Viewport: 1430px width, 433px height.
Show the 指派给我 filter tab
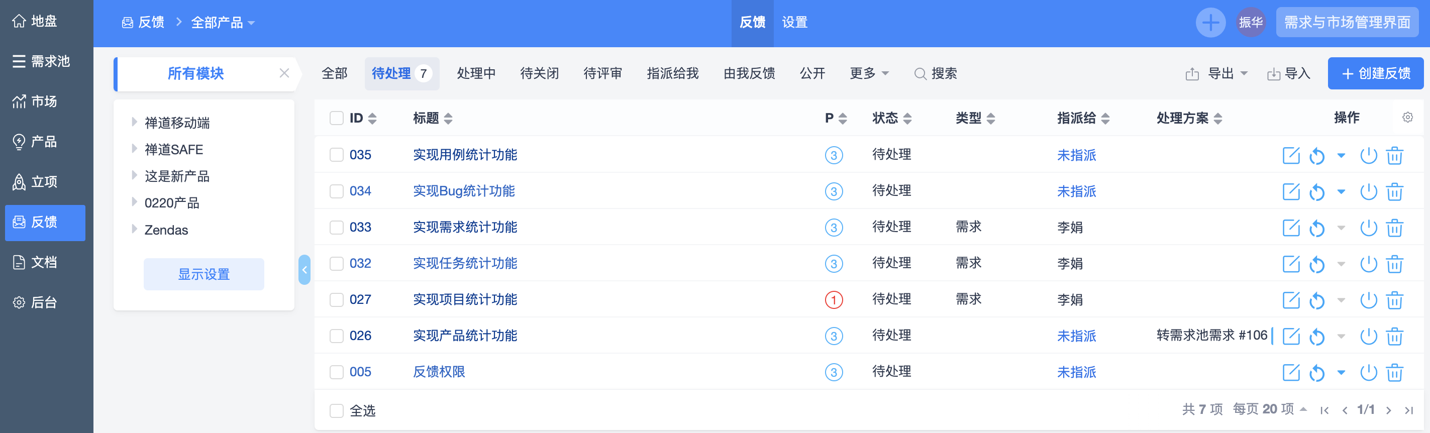672,73
